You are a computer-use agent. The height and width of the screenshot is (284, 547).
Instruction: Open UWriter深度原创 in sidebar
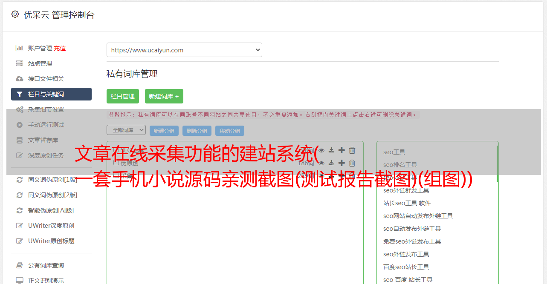(51, 226)
